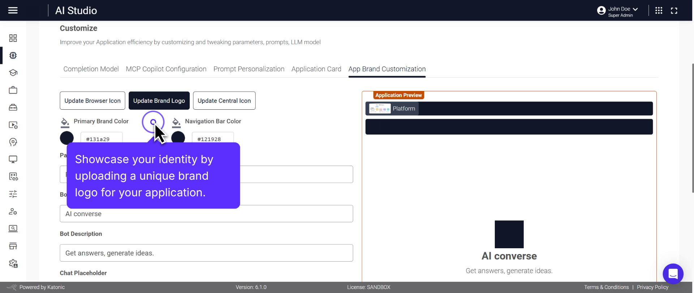
Task: Click Update Central Icon button
Action: [x=224, y=101]
